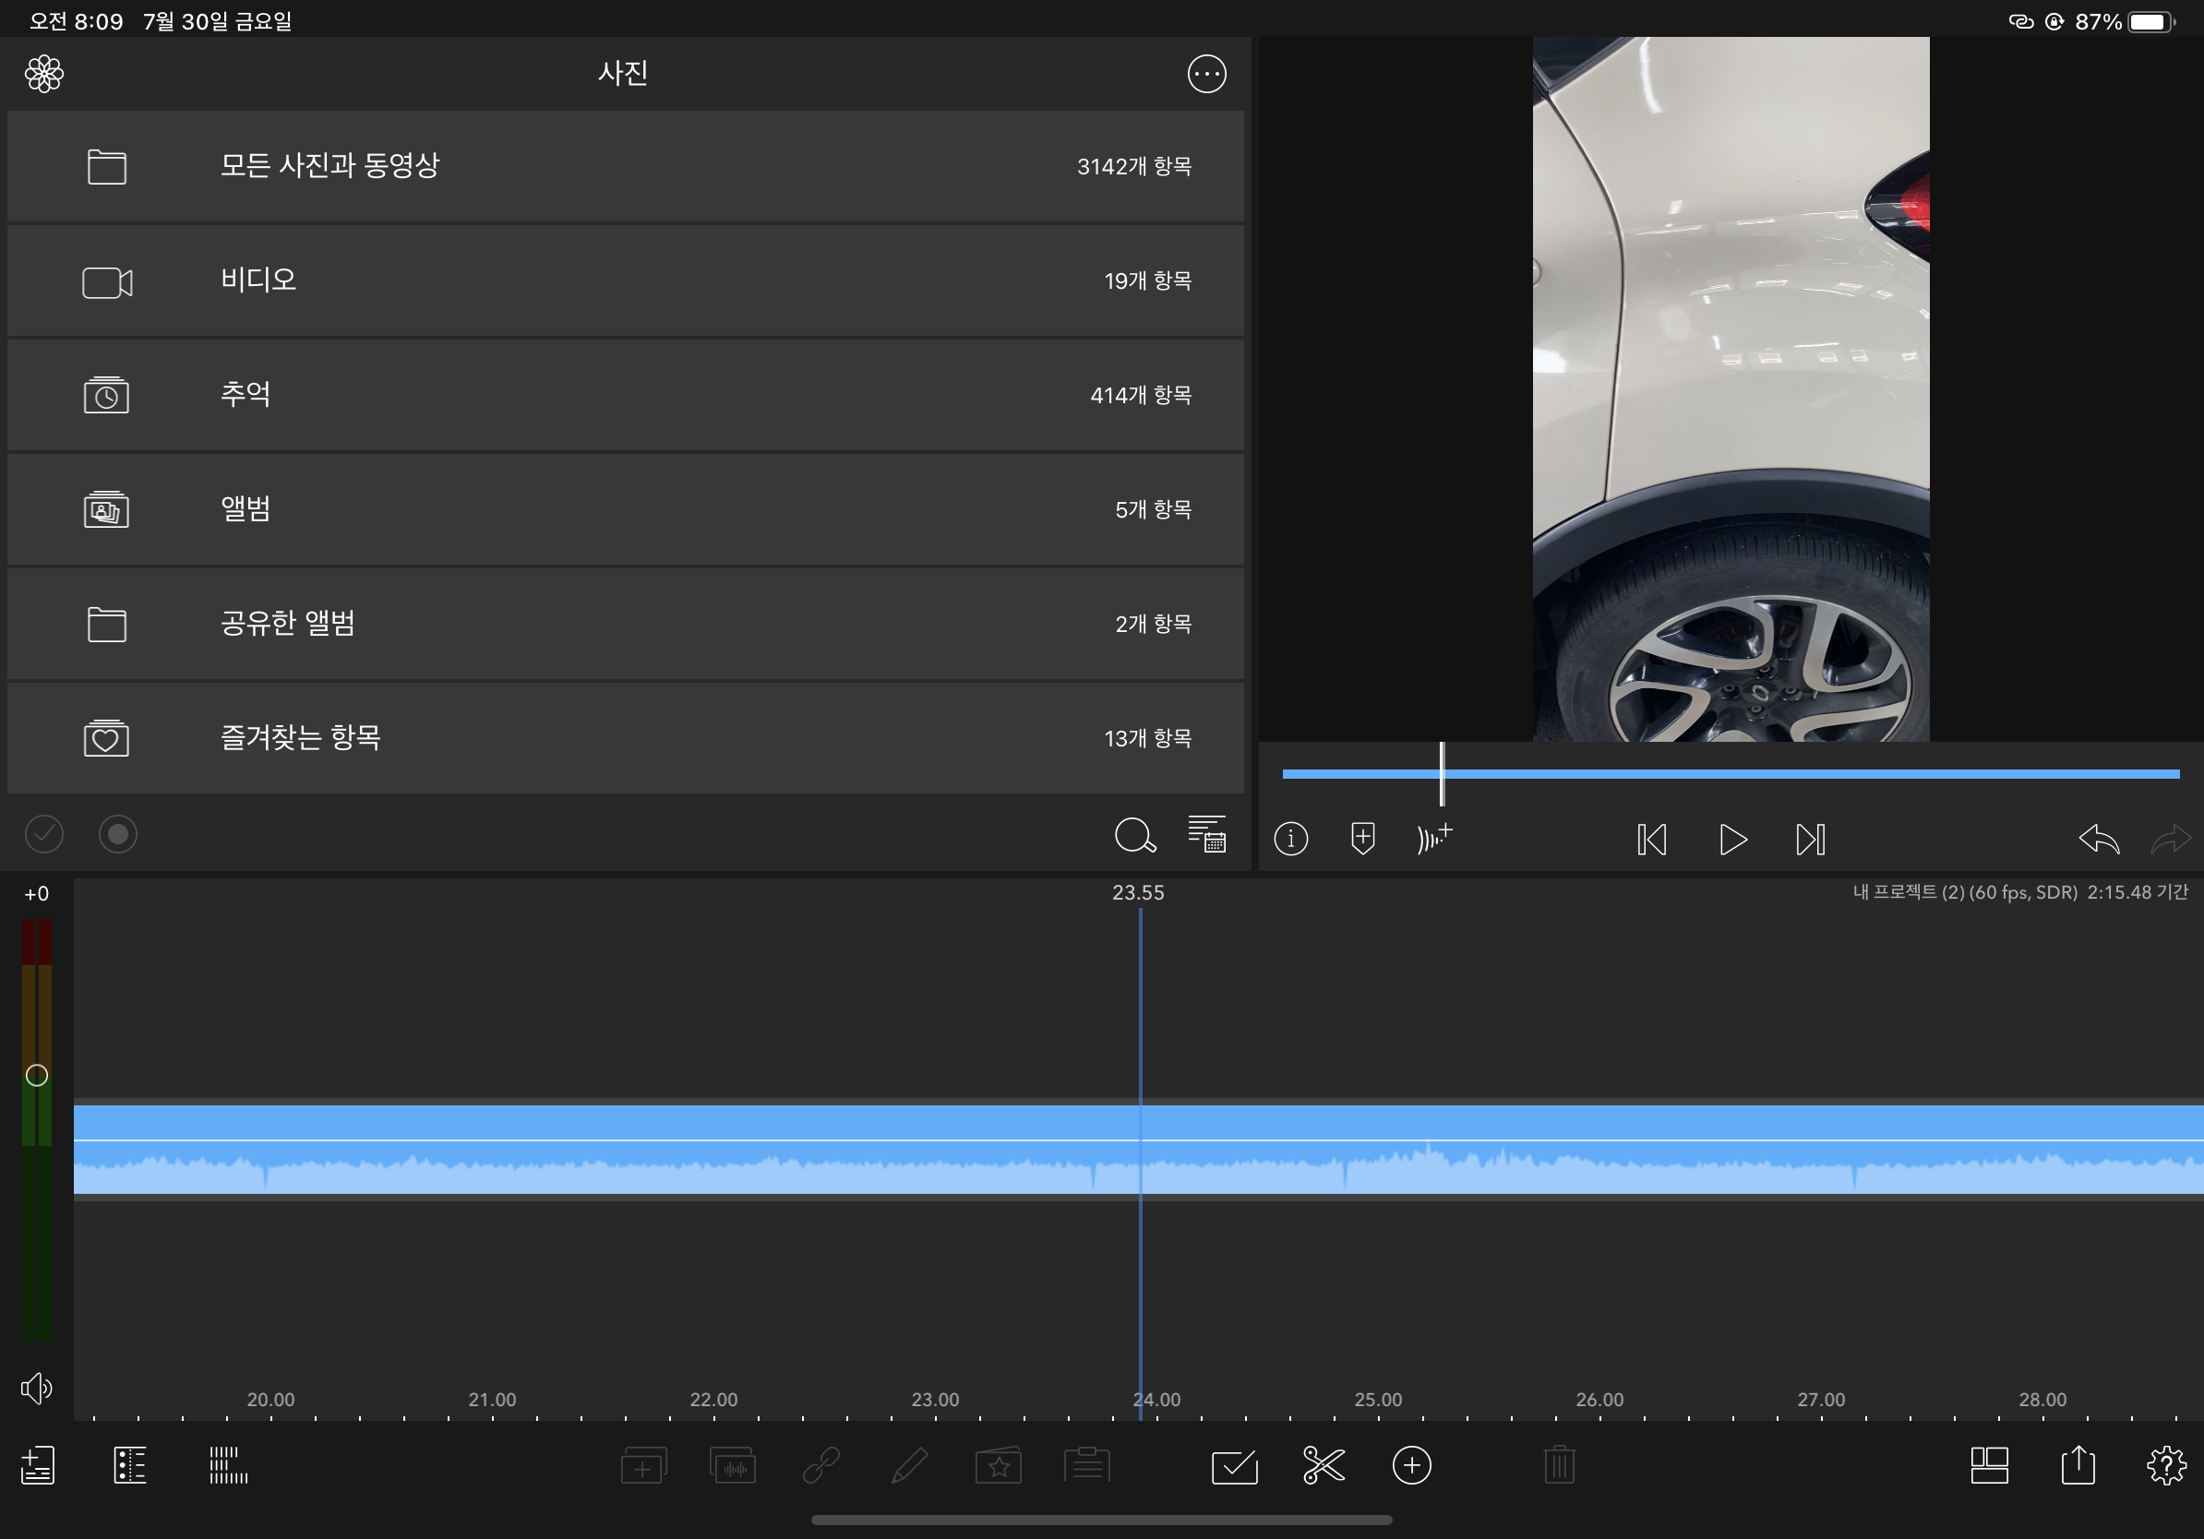Viewport: 2204px width, 1539px height.
Task: Open the list sort and view options
Action: coord(1207,834)
